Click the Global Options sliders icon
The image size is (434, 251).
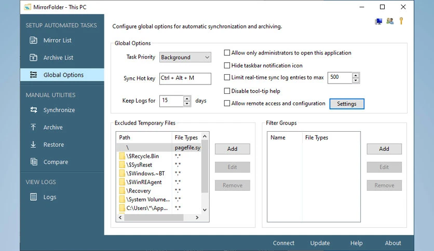[x=34, y=75]
